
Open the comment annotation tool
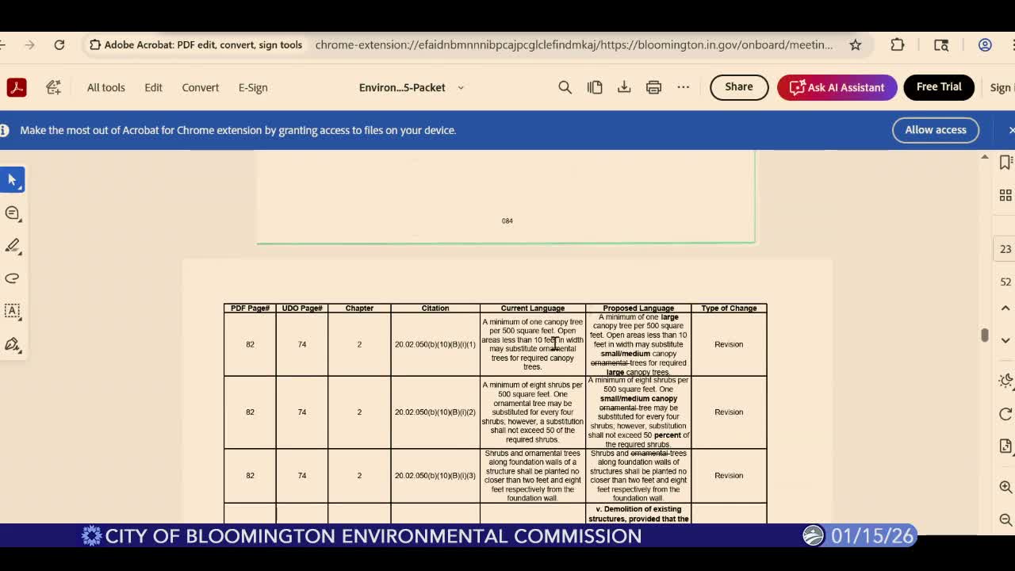pyautogui.click(x=12, y=213)
